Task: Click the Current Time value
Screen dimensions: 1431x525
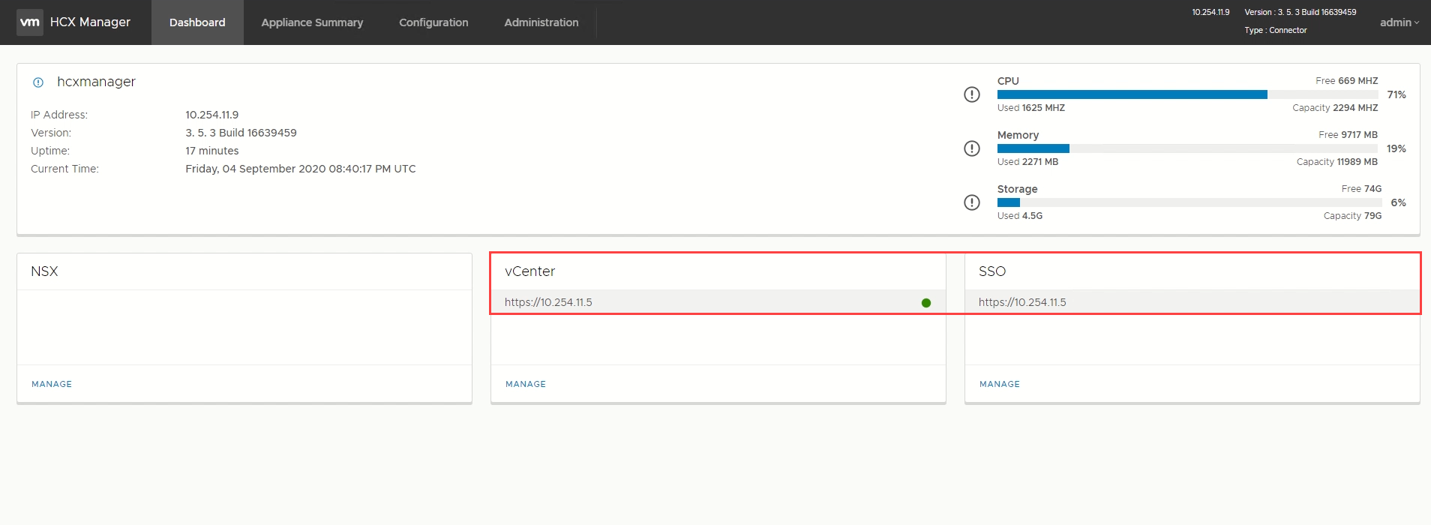Action: tap(301, 169)
